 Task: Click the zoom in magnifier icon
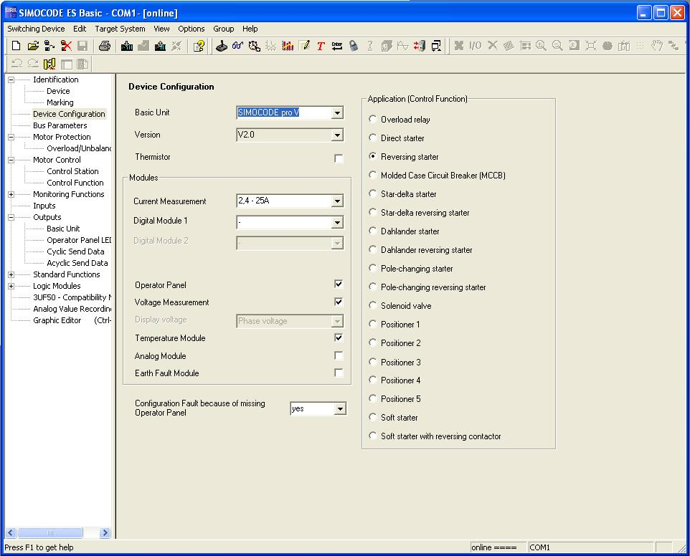pos(541,46)
